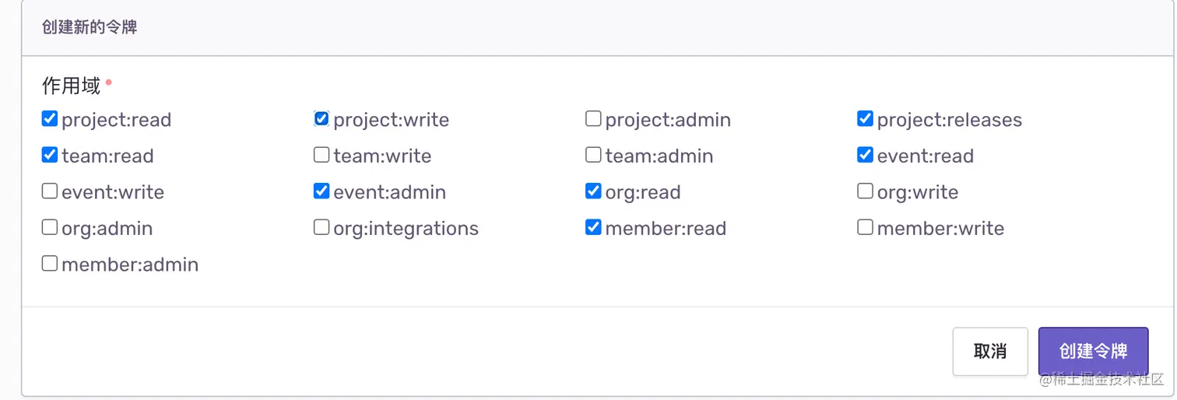This screenshot has height=400, width=1177.
Task: Check the org:admin checkbox
Action: point(50,227)
